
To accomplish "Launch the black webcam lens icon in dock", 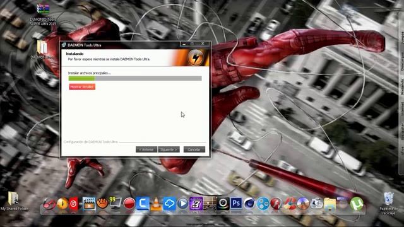I will click(223, 203).
